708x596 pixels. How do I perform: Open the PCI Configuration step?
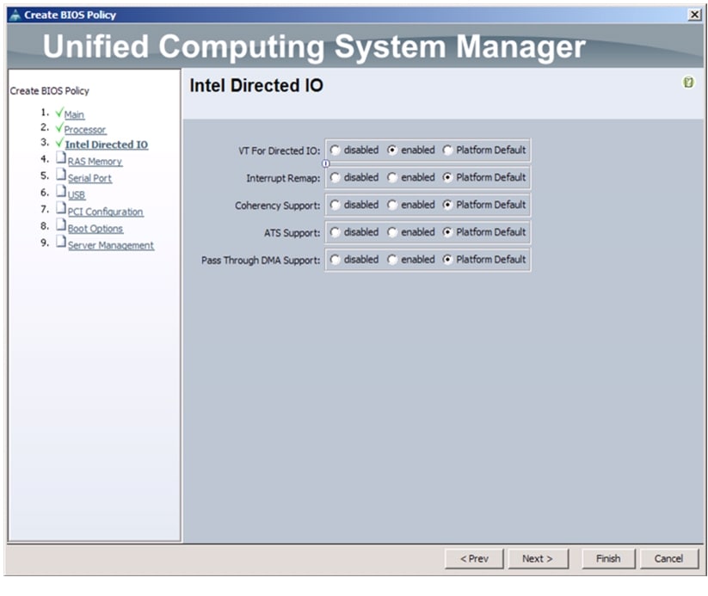point(105,212)
